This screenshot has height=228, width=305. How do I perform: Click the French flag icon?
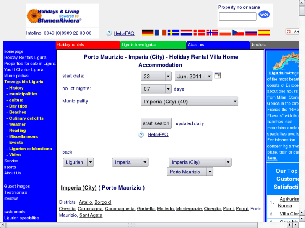[161, 32]
